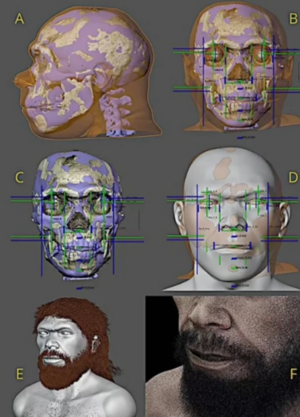This screenshot has width=300, height=417.
Task: Select the gray bald face model in panel D
Action: coord(232,220)
